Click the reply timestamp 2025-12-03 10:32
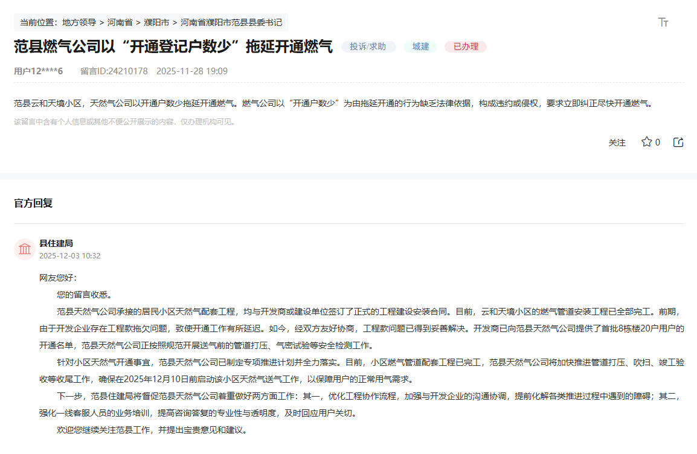The height and width of the screenshot is (454, 697). pos(69,256)
